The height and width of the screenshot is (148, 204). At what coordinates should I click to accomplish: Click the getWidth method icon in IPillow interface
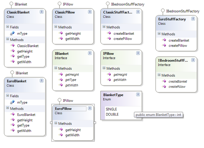click(x=109, y=80)
